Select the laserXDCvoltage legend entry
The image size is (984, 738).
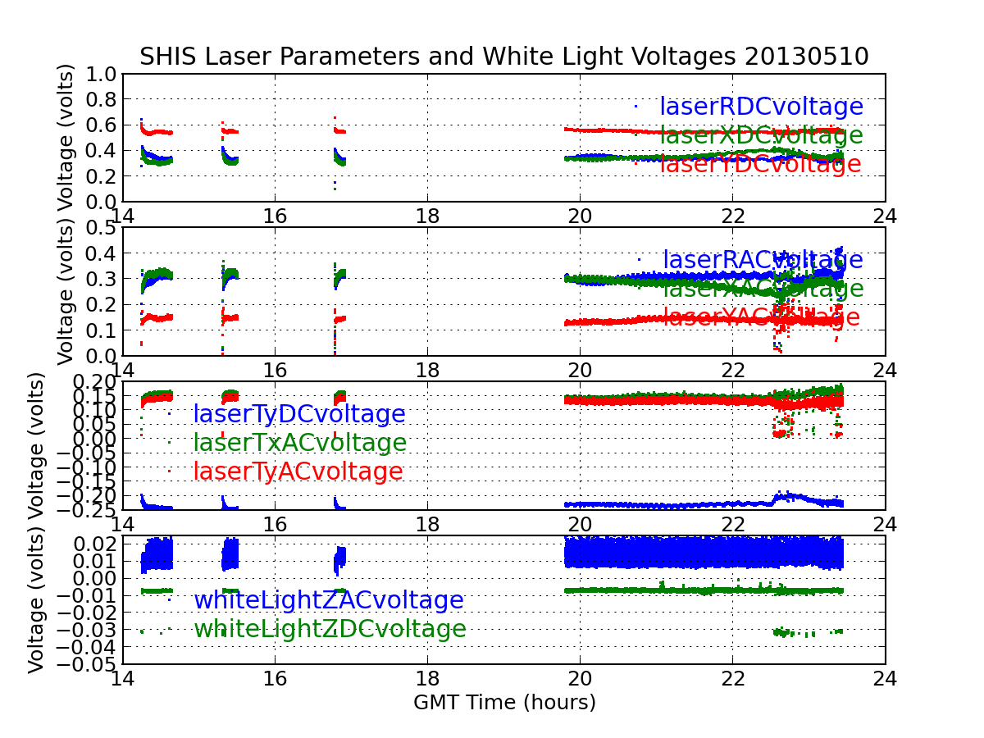(761, 135)
